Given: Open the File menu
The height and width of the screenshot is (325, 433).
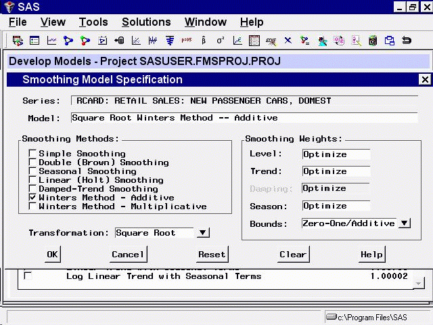Looking at the screenshot, I should pos(18,22).
